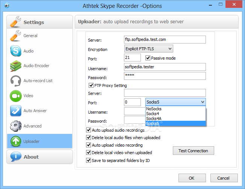Viewport: 245px width, 189px height.
Task: Click the Cancel button
Action: (x=224, y=178)
